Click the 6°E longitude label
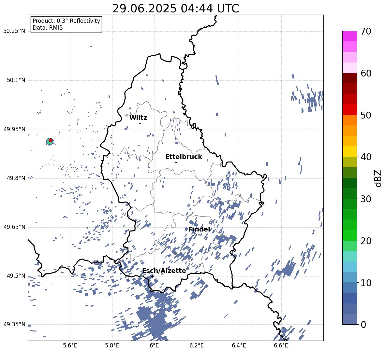Image resolution: width=386 pixels, height=352 pixels. 154,345
